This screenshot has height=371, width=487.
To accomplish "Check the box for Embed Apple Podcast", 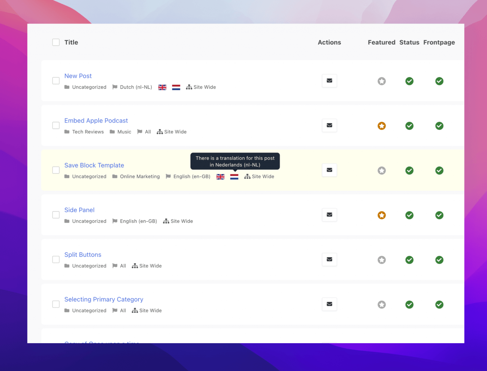I will coord(56,125).
